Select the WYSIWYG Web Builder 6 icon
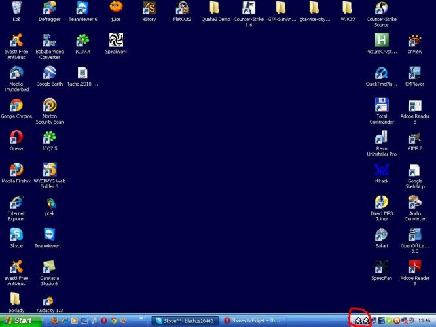The width and height of the screenshot is (436, 327). [50, 175]
